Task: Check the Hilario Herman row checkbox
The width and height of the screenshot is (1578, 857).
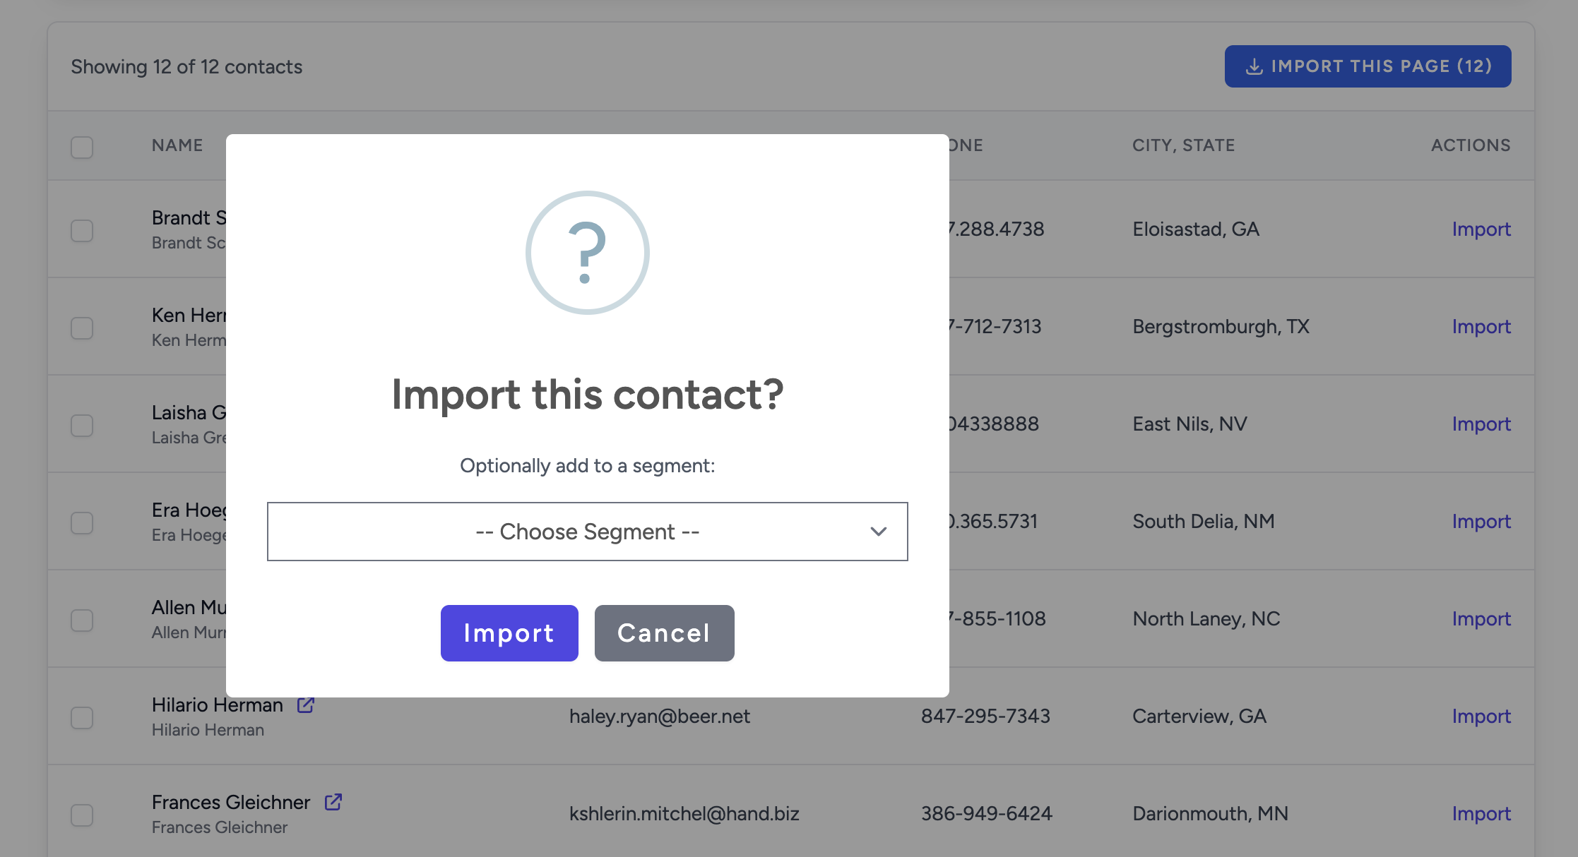Action: click(82, 717)
